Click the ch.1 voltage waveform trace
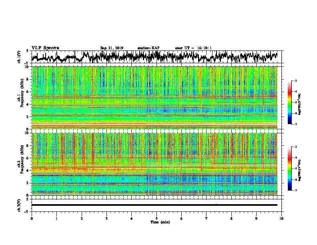 154,56
